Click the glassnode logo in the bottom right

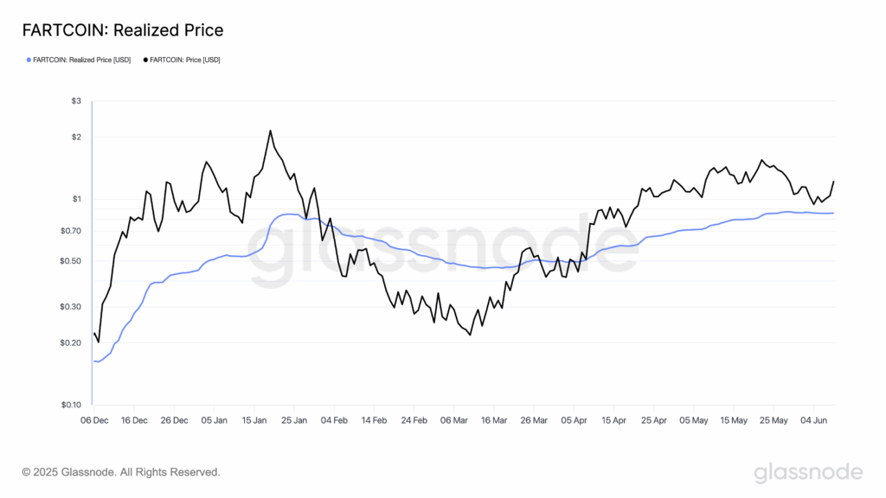pyautogui.click(x=808, y=472)
